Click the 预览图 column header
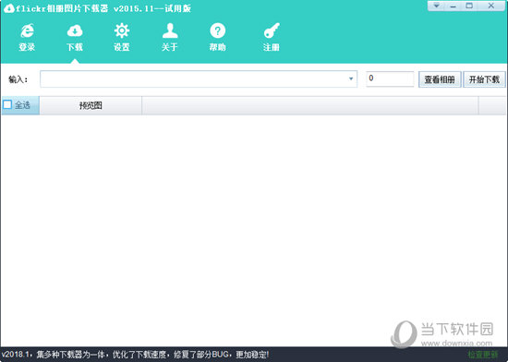508x362 pixels. (x=91, y=105)
